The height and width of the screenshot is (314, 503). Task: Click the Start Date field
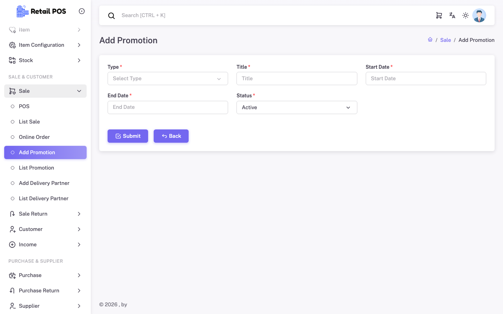tap(426, 78)
